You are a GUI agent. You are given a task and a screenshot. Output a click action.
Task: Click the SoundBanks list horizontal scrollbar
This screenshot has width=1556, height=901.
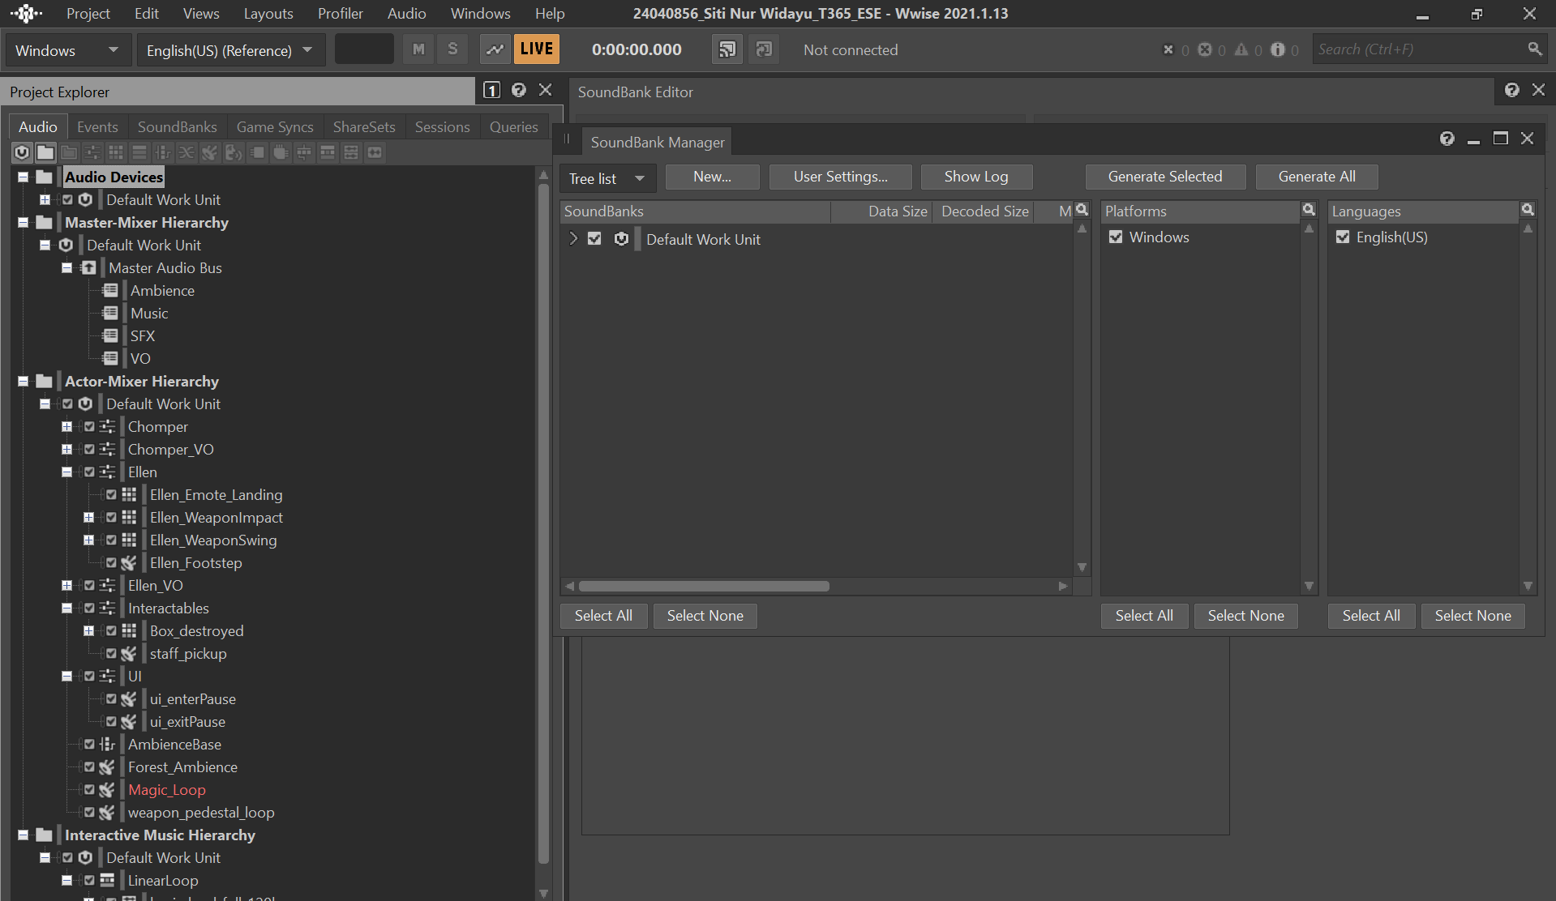coord(703,586)
